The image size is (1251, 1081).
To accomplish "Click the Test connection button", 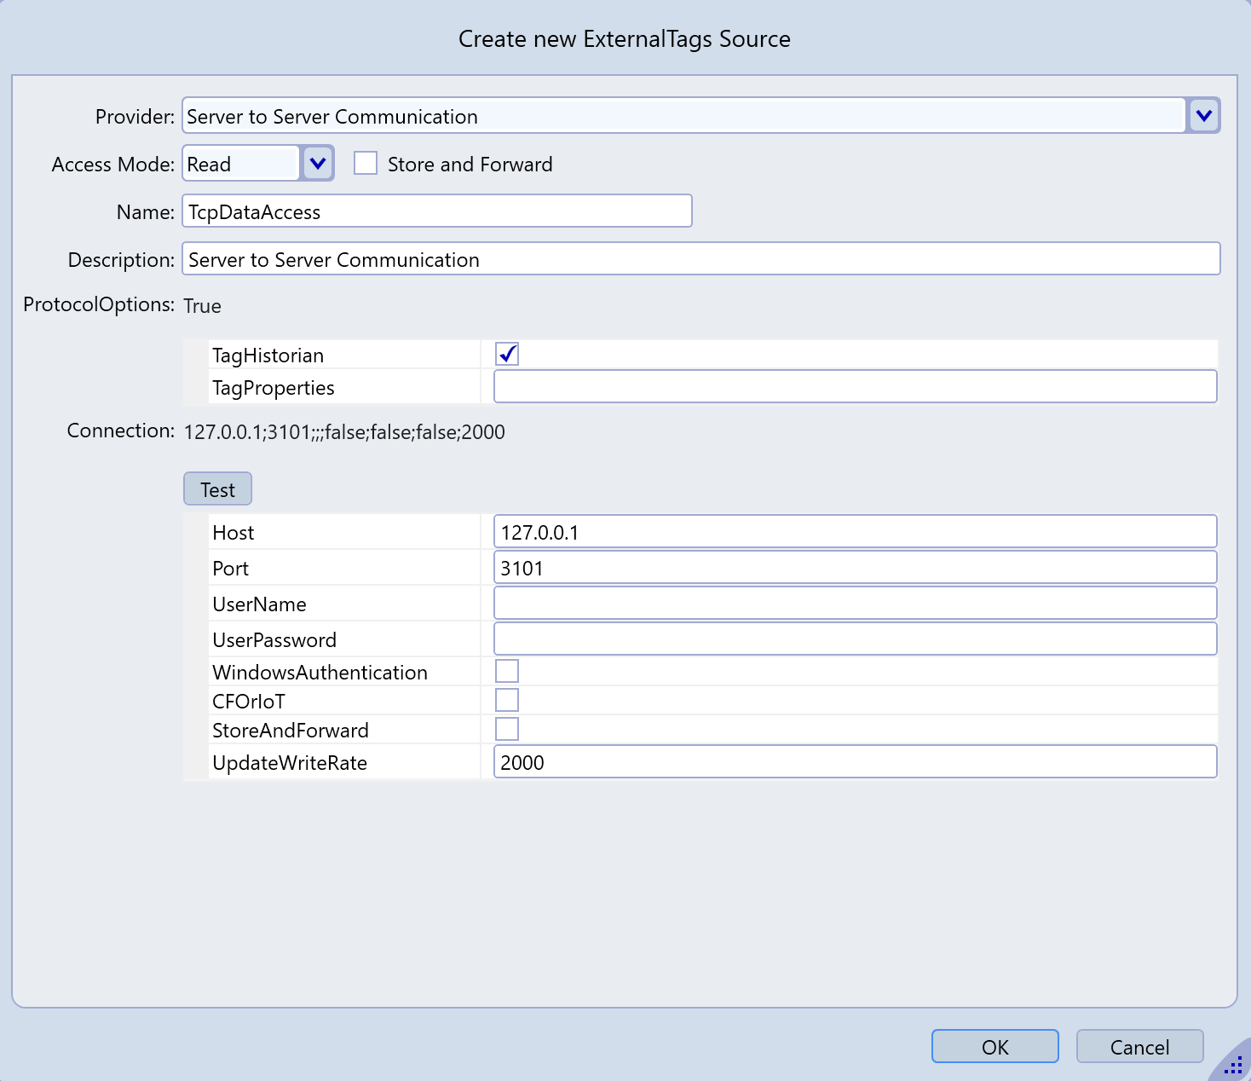I will point(217,489).
